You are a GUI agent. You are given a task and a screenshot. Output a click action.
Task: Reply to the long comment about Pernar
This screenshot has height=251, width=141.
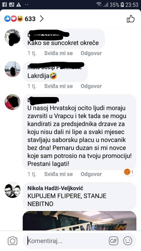coord(91,174)
